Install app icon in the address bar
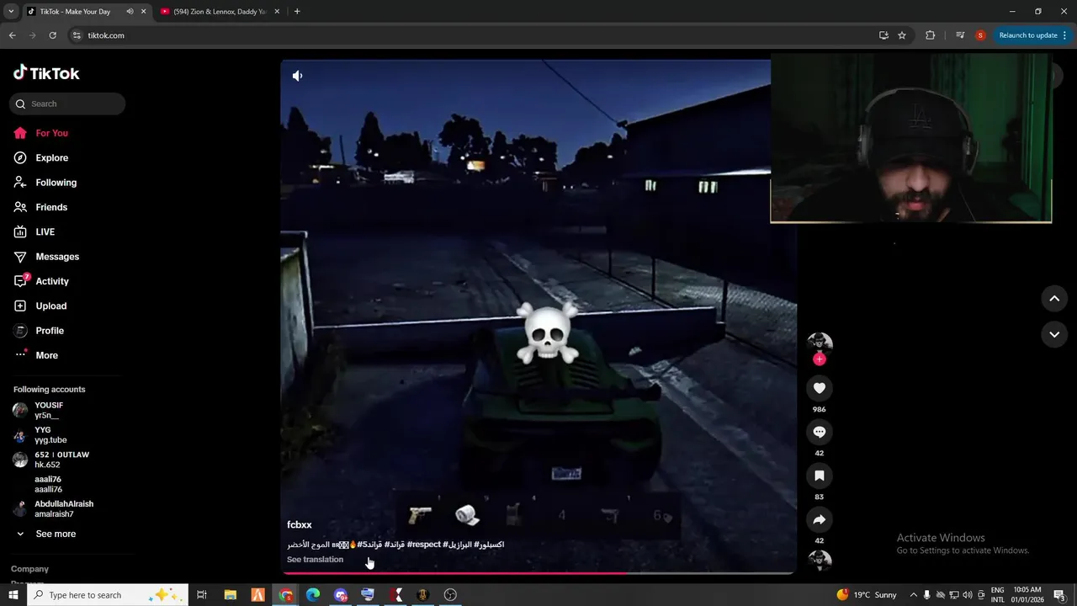The width and height of the screenshot is (1077, 606). tap(883, 35)
